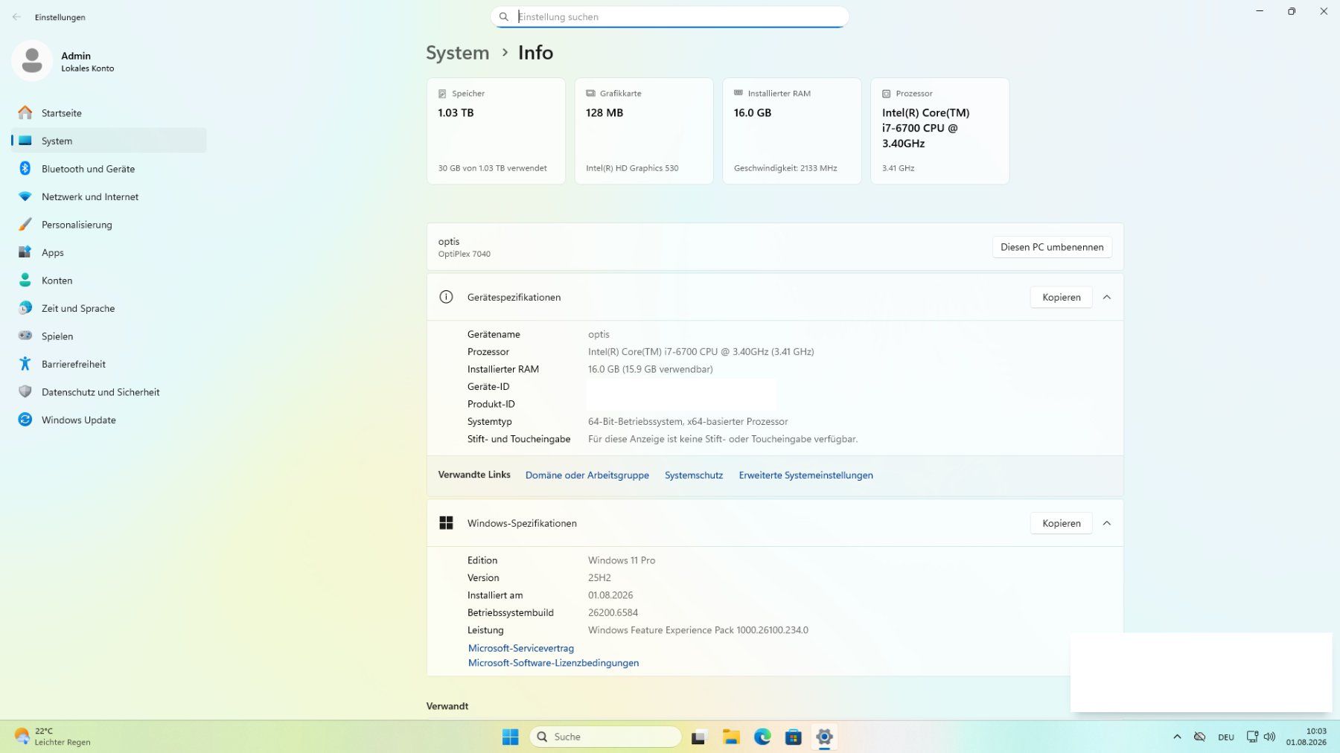Click the Apps icon in sidebar
Screen dimensions: 1340x753
(x=25, y=252)
